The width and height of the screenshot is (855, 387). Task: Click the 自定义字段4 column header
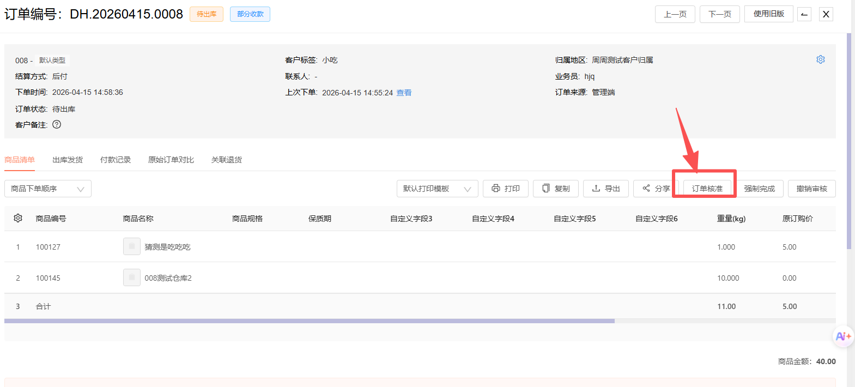(493, 219)
